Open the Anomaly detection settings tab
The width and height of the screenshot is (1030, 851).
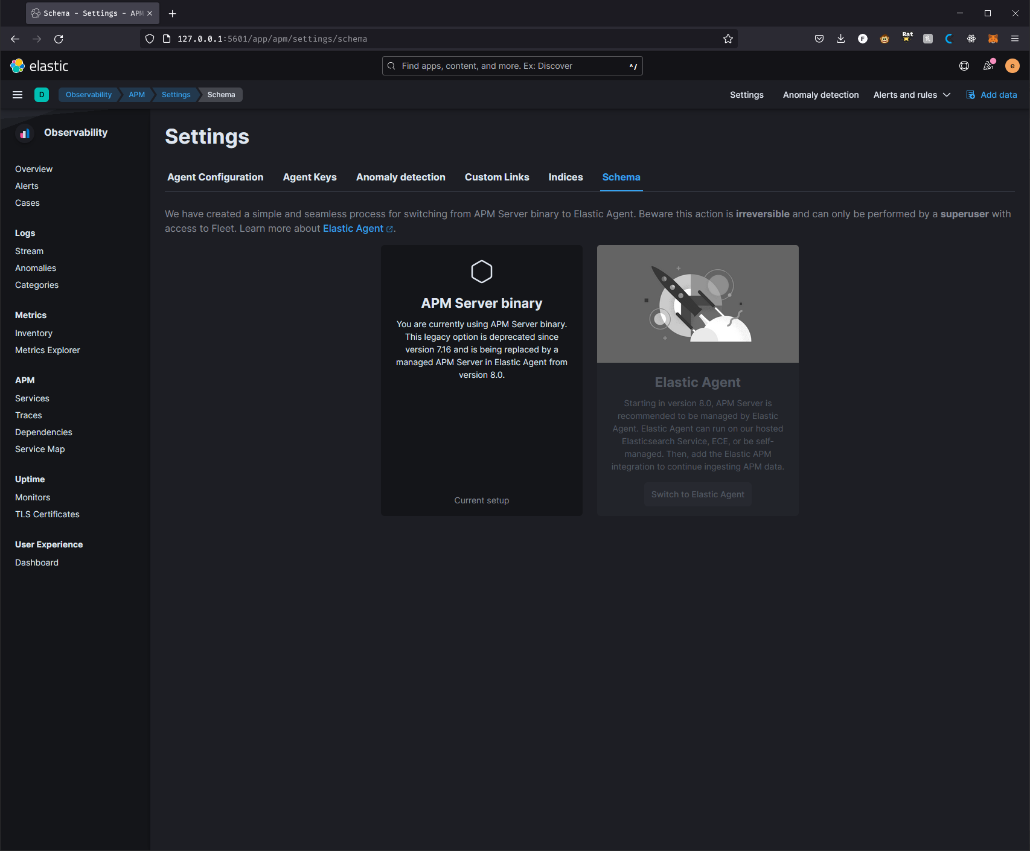[401, 177]
